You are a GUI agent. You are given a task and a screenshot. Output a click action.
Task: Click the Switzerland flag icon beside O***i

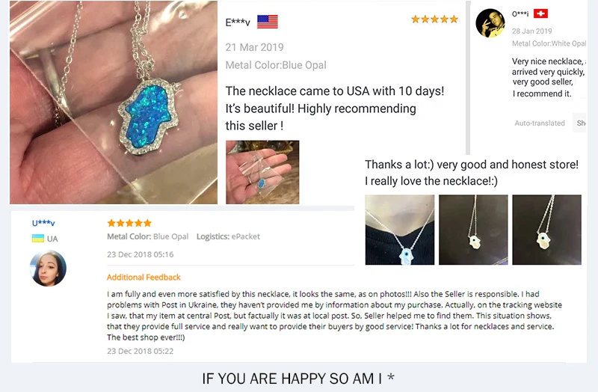tap(540, 13)
